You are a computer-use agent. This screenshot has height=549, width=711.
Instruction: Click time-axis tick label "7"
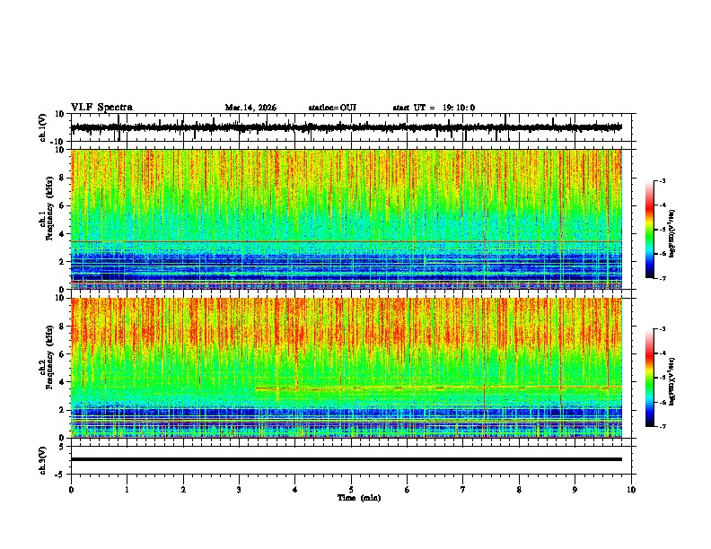pos(463,490)
